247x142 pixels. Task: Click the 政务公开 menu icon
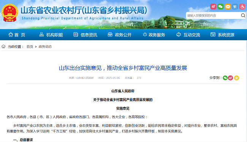coord(110,35)
